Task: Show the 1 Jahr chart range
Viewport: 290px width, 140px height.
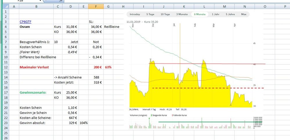Action: pyautogui.click(x=215, y=14)
